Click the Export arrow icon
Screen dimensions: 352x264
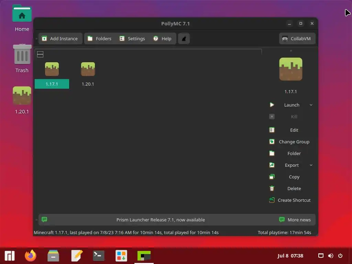coord(272,165)
